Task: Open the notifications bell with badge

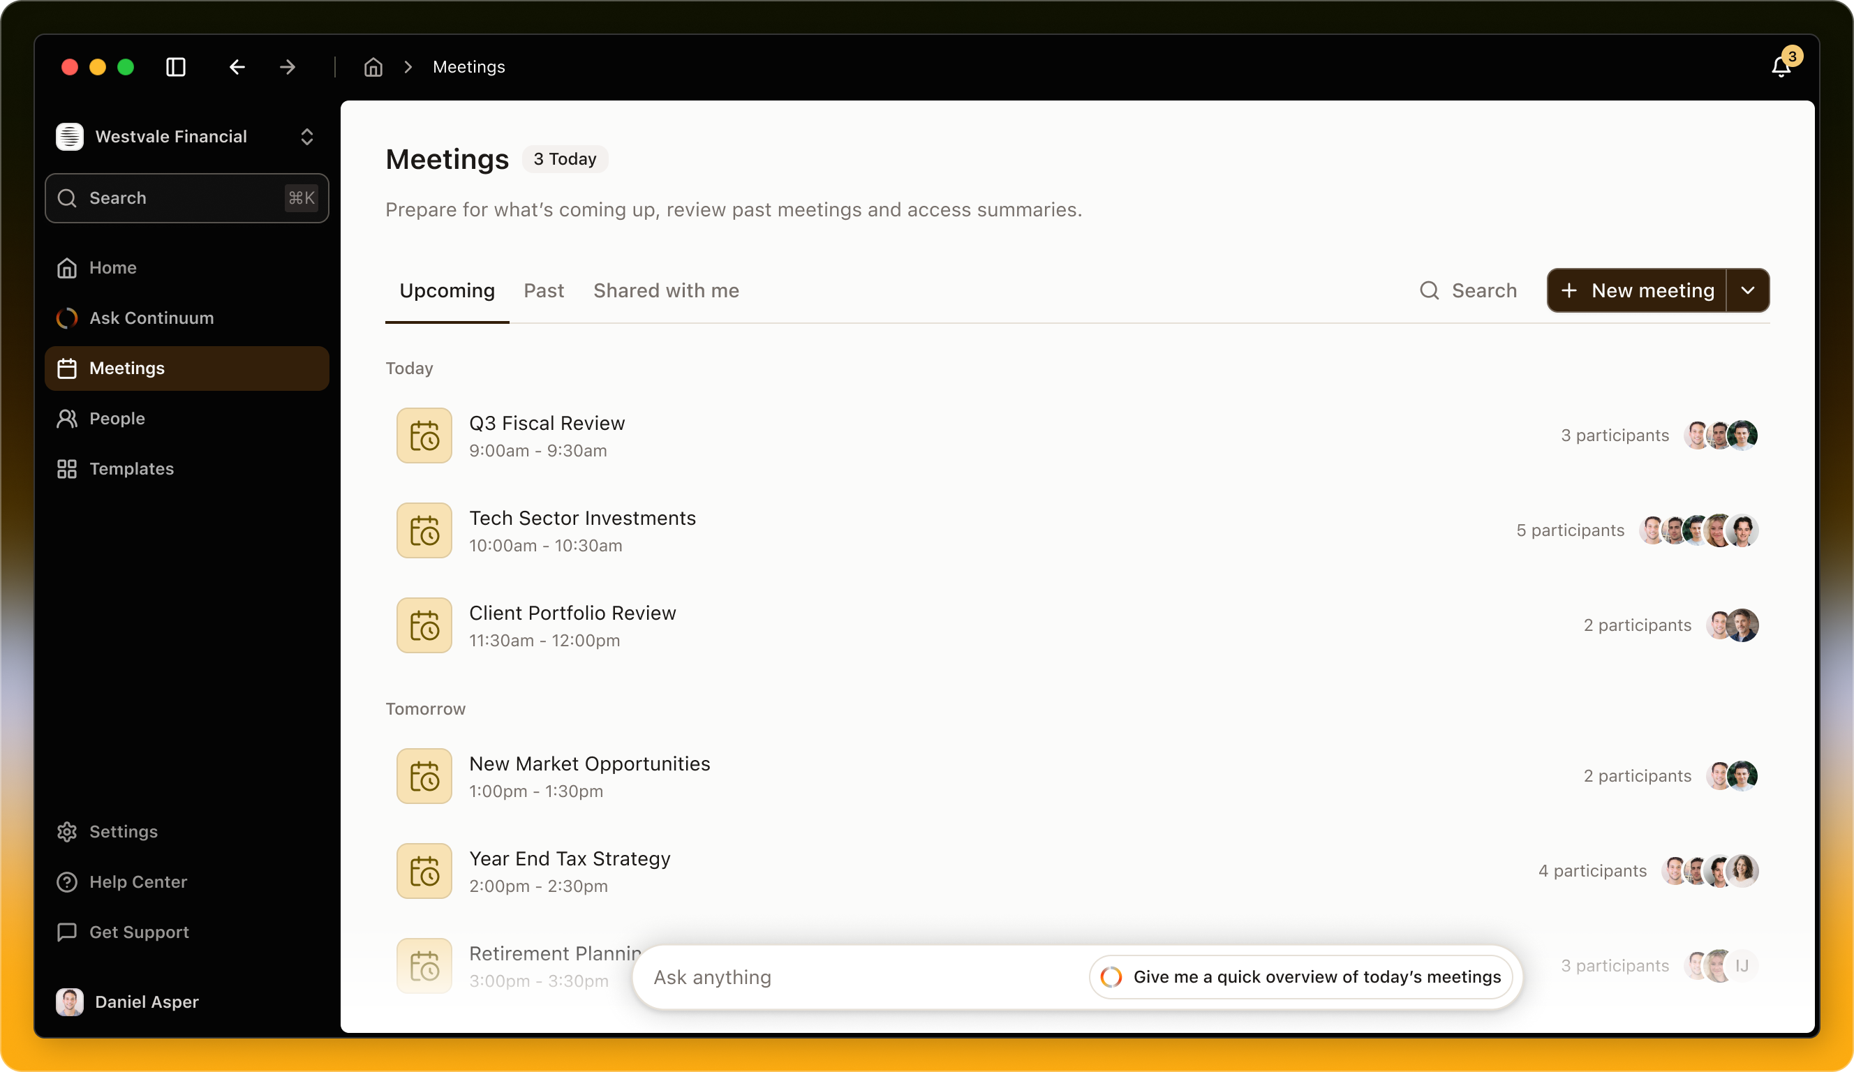Action: pyautogui.click(x=1781, y=66)
